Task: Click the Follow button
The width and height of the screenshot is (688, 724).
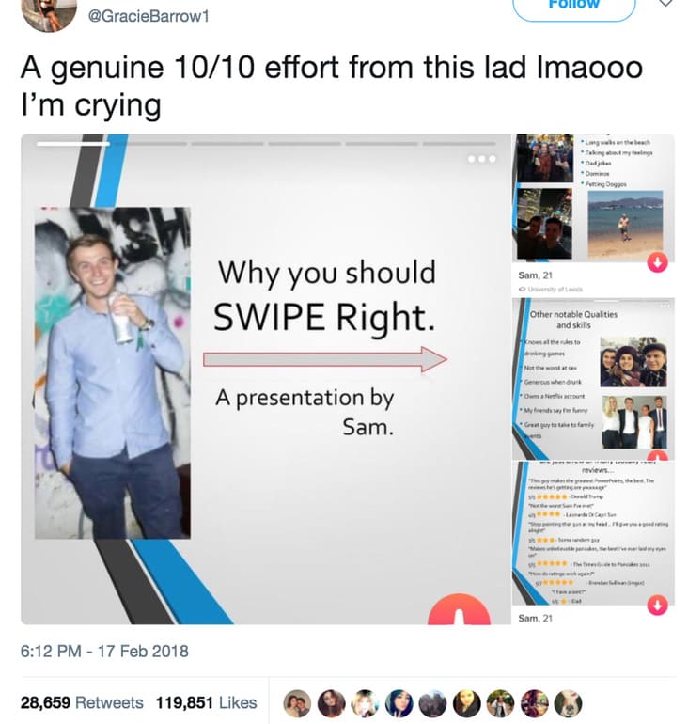Action: [574, 7]
